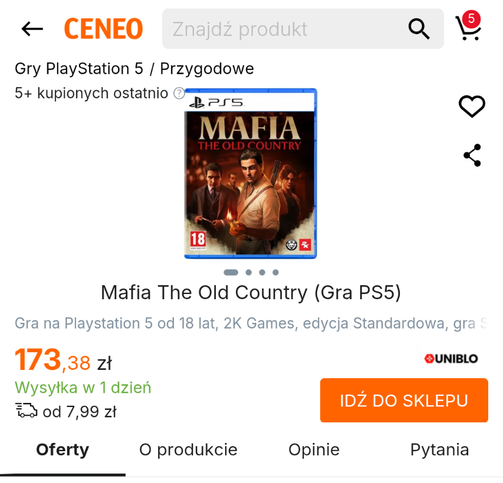Add product to favorites with heart icon
The width and height of the screenshot is (503, 483).
tap(472, 107)
